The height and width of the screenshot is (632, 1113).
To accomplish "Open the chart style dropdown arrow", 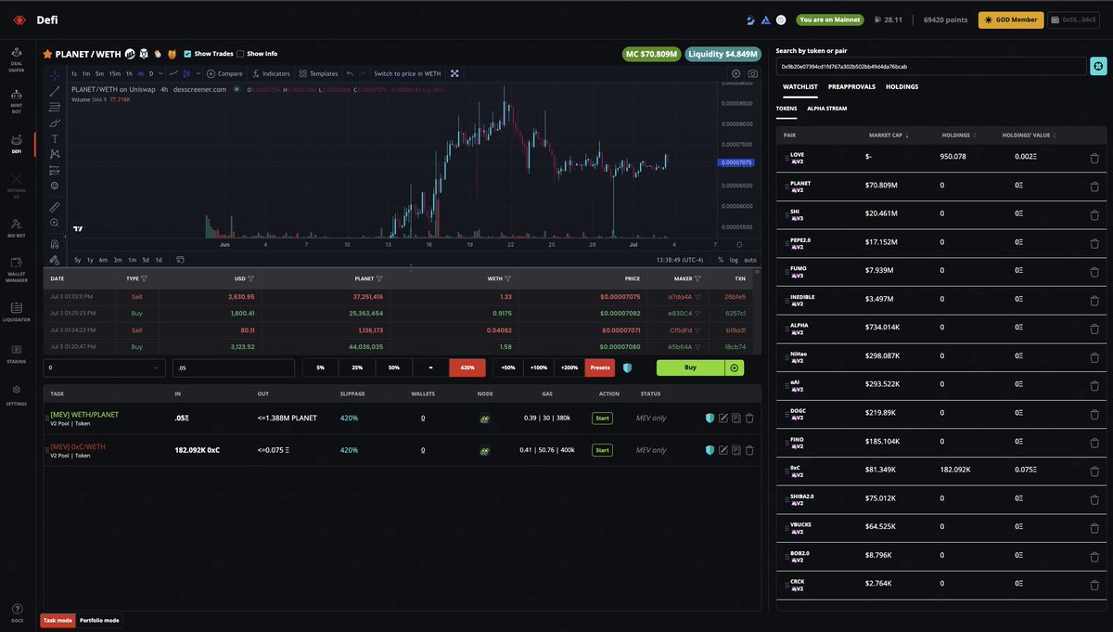I will [x=197, y=73].
